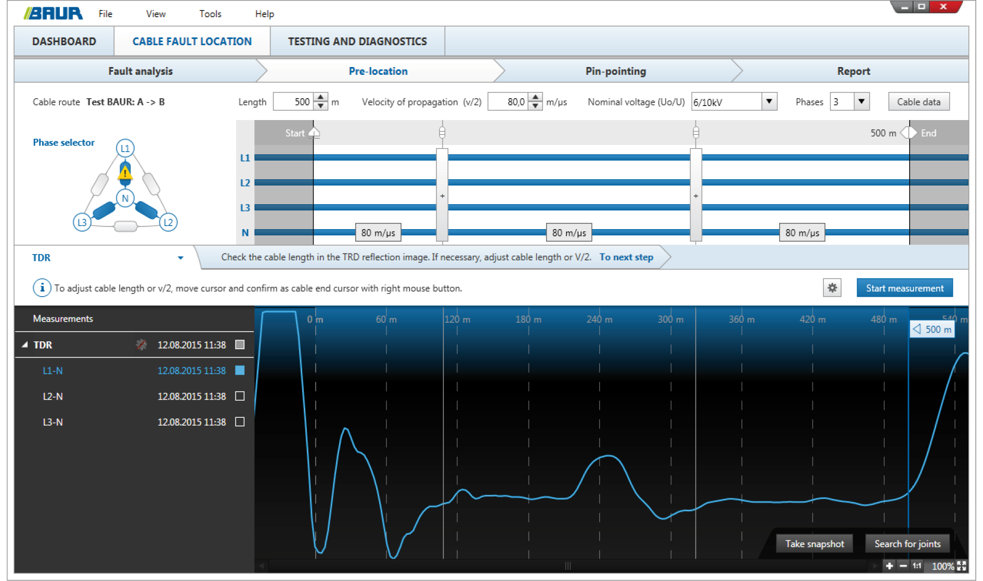Collapse the TDR measurements tree
983x581 pixels.
pos(24,345)
